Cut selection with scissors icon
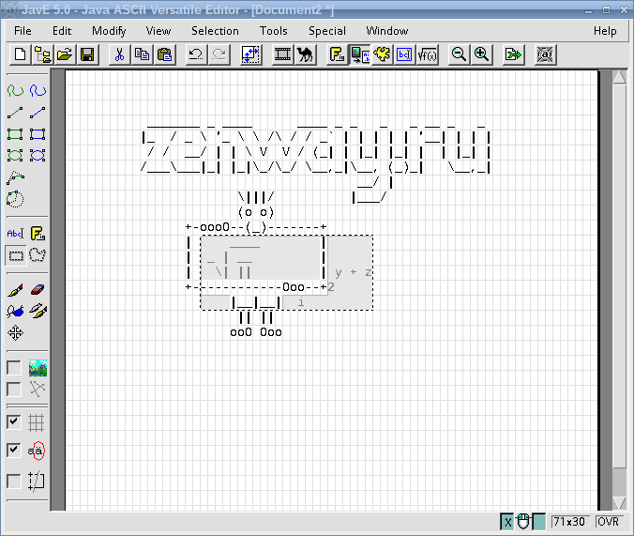This screenshot has width=634, height=536. 119,54
